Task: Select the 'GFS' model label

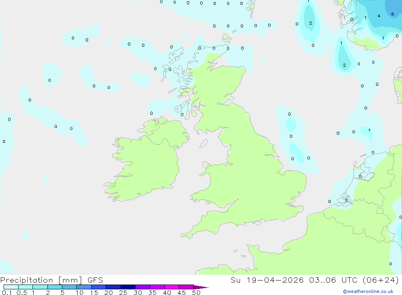Action: pos(95,280)
